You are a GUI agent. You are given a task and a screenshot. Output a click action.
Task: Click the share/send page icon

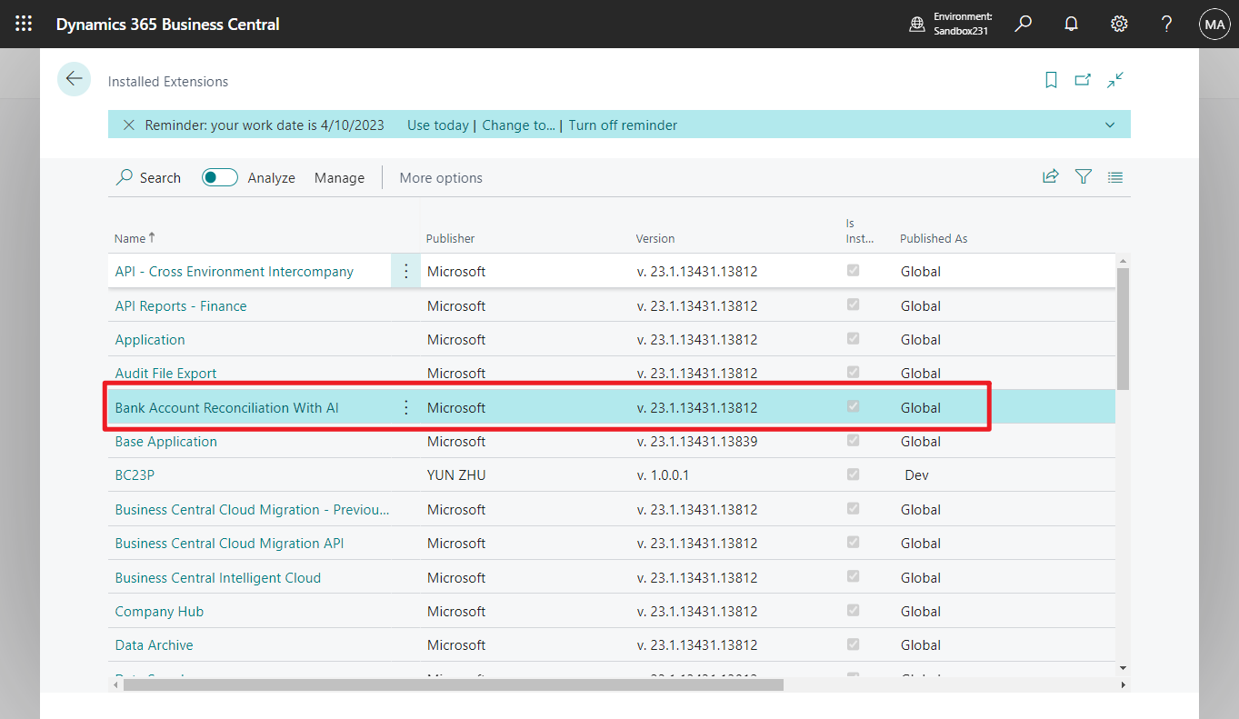pos(1051,176)
